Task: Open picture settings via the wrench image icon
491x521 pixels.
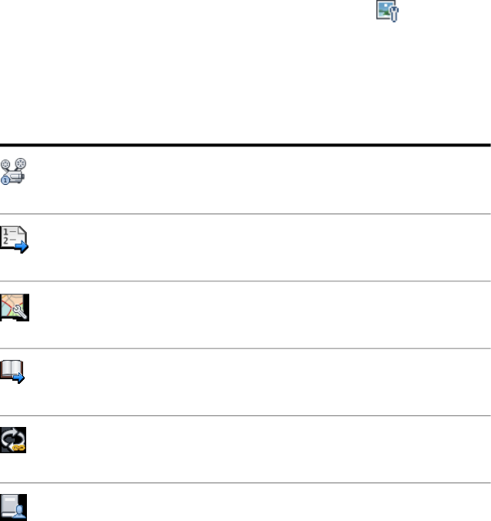Action: pyautogui.click(x=386, y=12)
